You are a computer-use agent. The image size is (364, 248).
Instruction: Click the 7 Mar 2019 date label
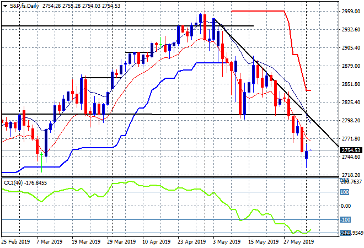click(x=50, y=242)
